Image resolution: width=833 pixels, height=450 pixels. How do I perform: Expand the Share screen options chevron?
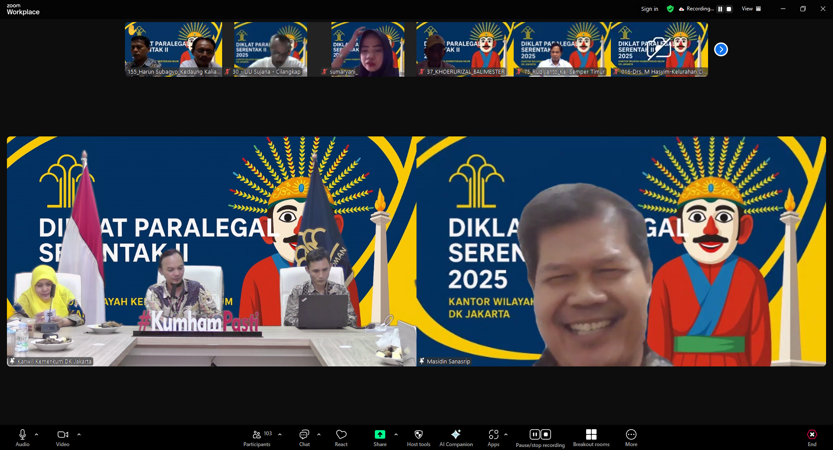[395, 434]
